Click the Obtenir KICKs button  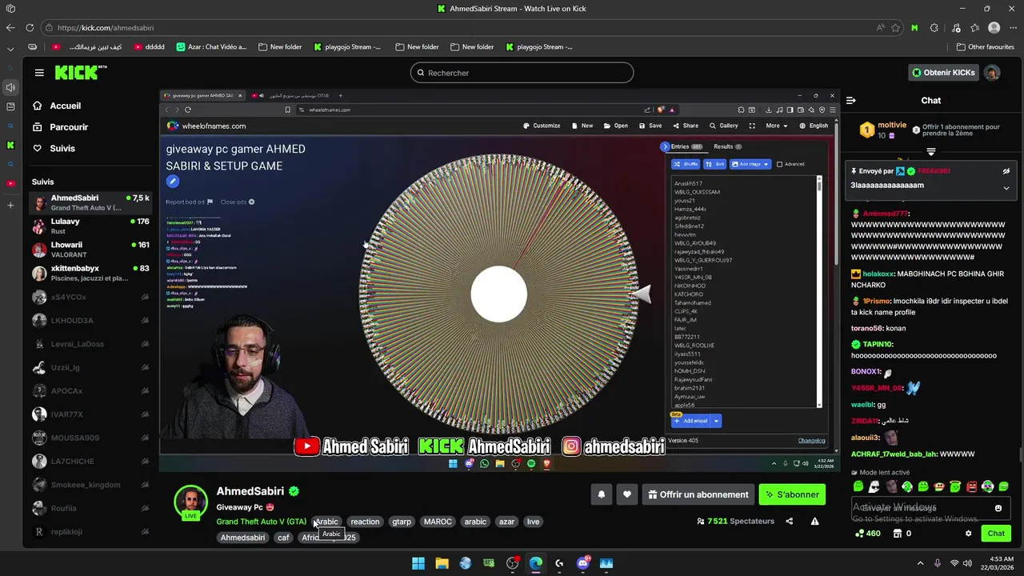tap(944, 73)
